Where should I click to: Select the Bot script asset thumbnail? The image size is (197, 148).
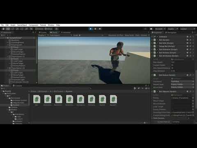click(x=37, y=100)
